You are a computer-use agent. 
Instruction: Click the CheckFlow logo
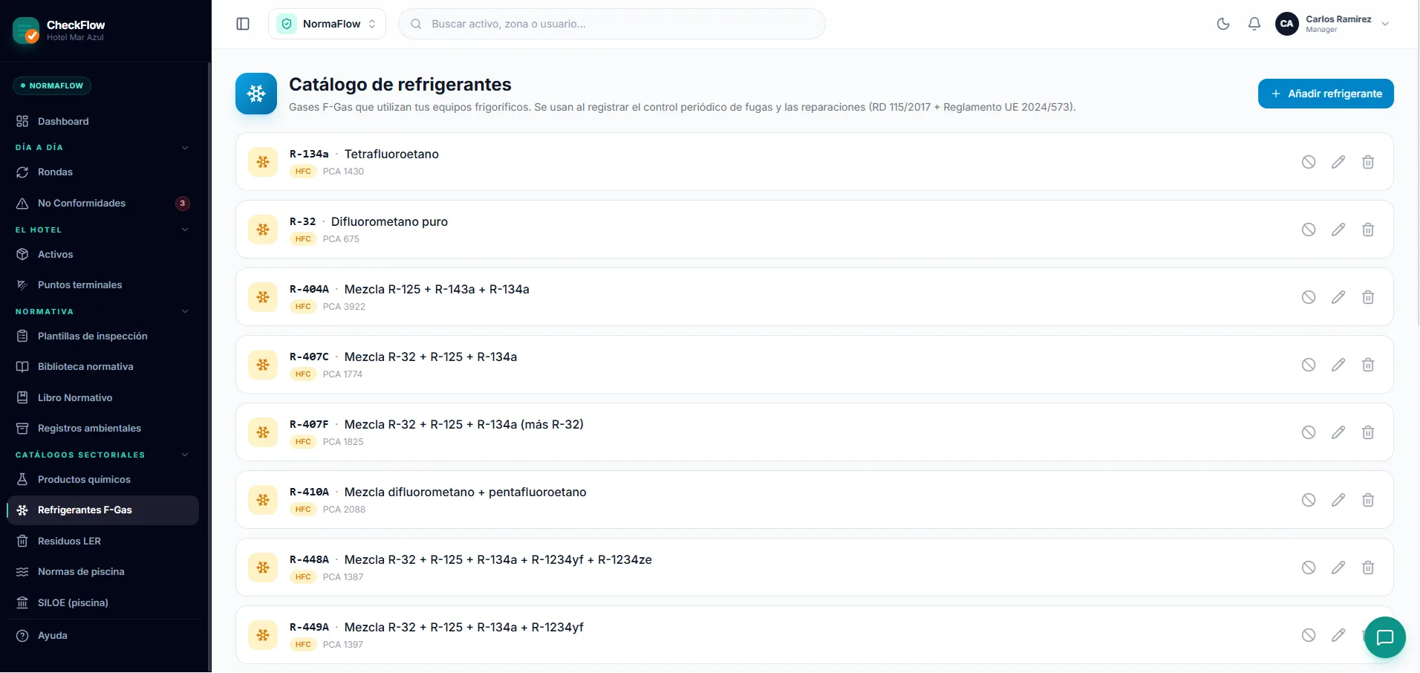pos(26,30)
